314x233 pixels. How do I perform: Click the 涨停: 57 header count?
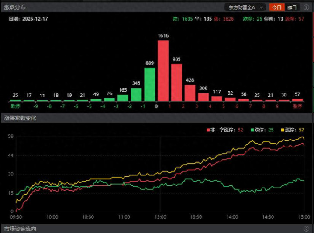(x=295, y=19)
